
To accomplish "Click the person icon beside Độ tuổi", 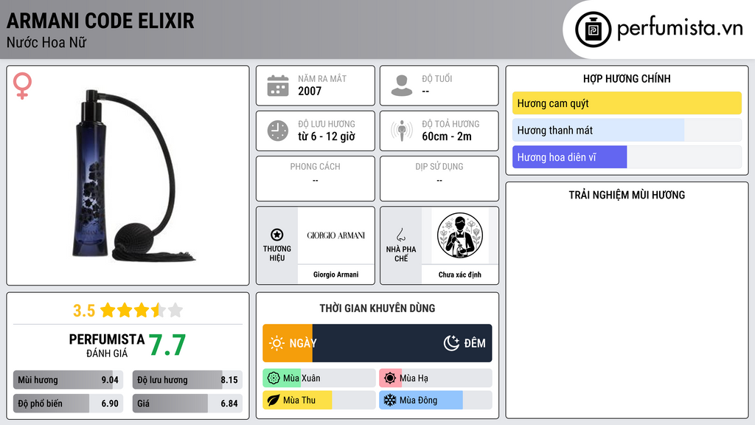I will coord(402,86).
